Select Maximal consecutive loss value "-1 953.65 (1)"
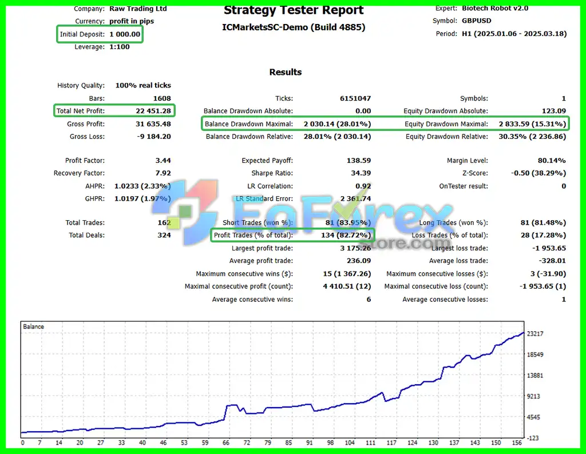The image size is (586, 454). point(543,286)
